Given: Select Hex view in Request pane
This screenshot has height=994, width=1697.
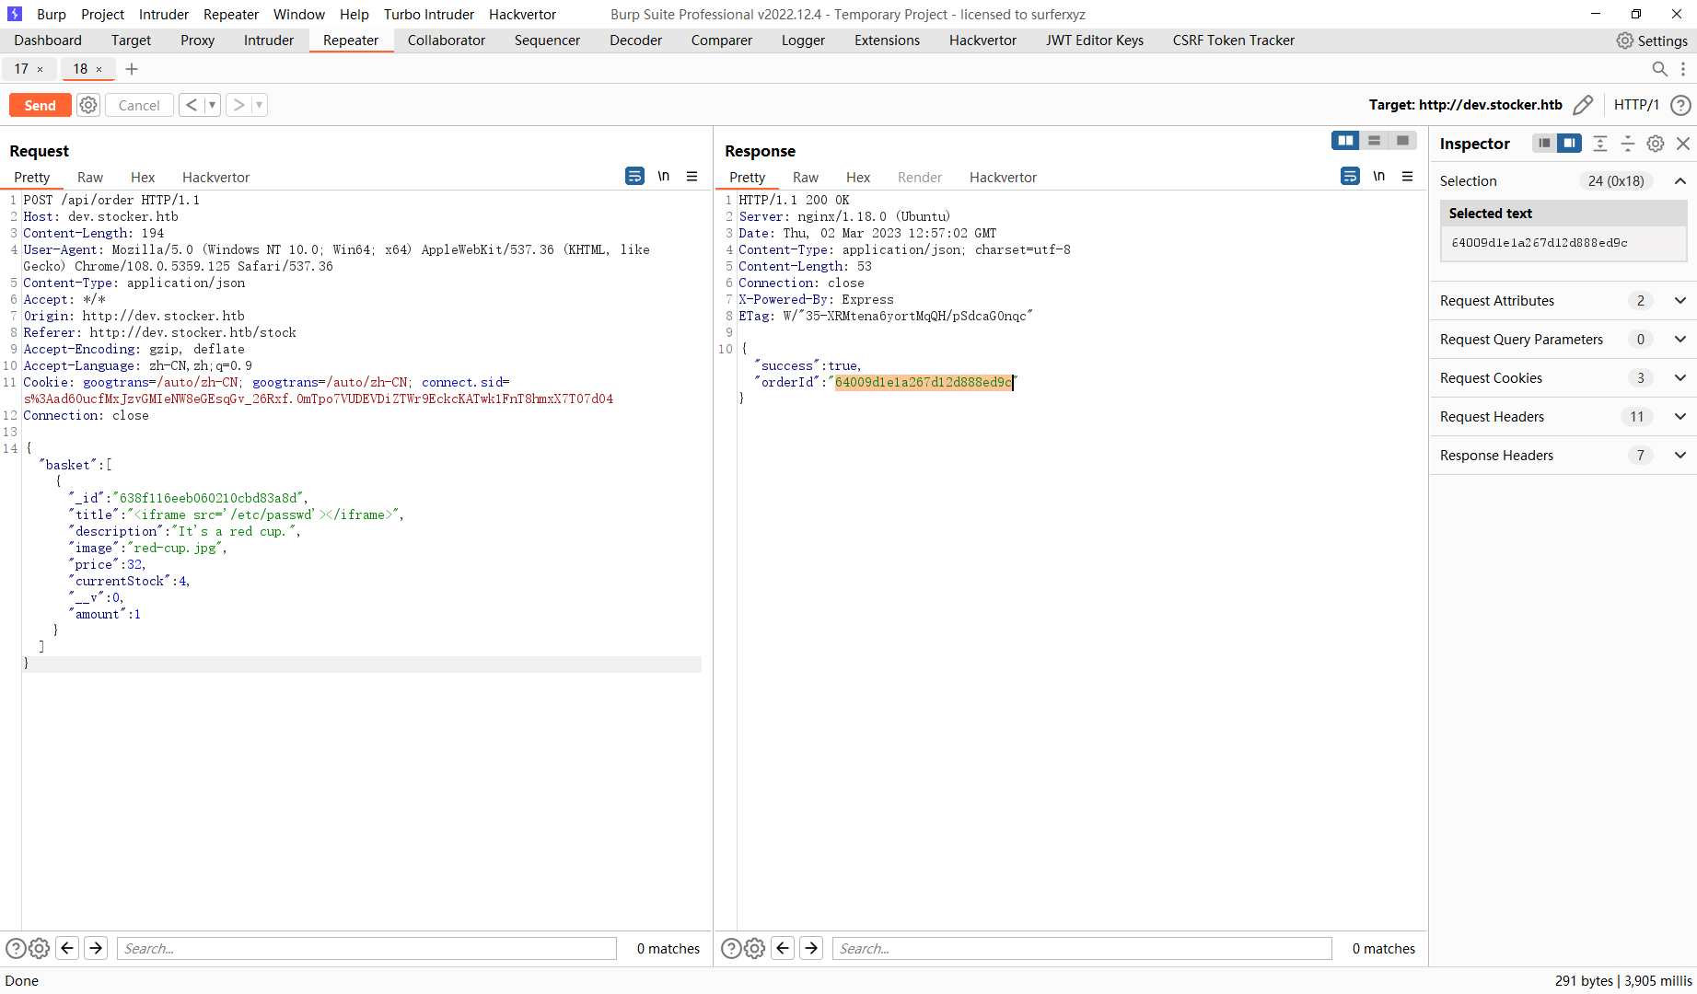Looking at the screenshot, I should coord(143,178).
